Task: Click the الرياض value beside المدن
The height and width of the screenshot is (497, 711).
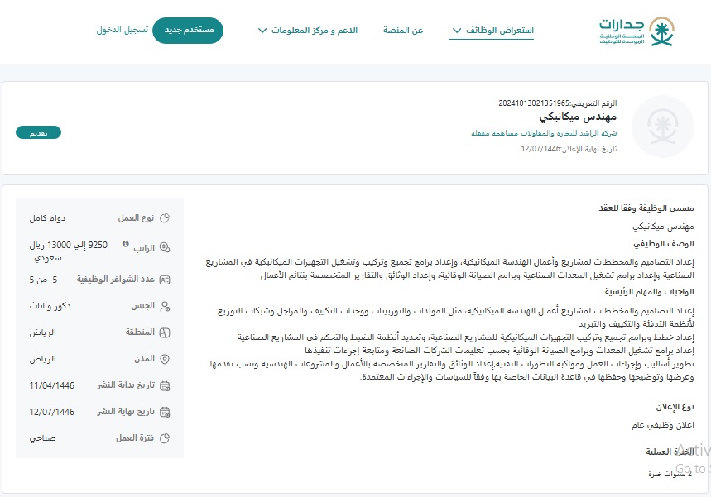Action: tap(42, 359)
